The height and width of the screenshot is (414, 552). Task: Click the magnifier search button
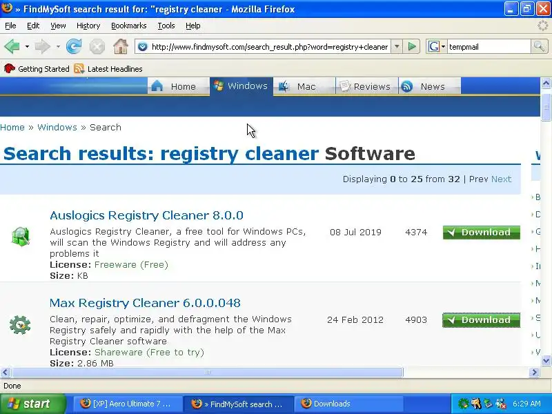click(x=539, y=46)
